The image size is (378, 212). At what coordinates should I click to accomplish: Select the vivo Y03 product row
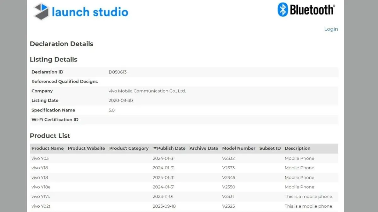(x=184, y=158)
